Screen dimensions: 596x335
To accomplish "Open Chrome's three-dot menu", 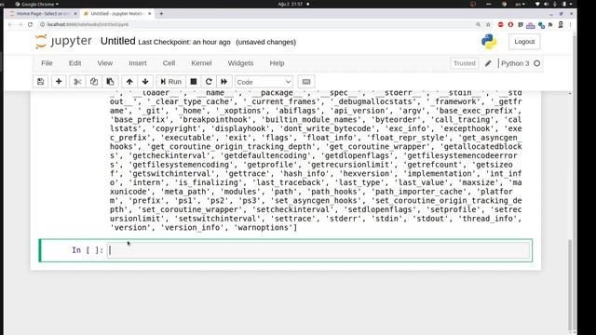I will click(x=570, y=25).
